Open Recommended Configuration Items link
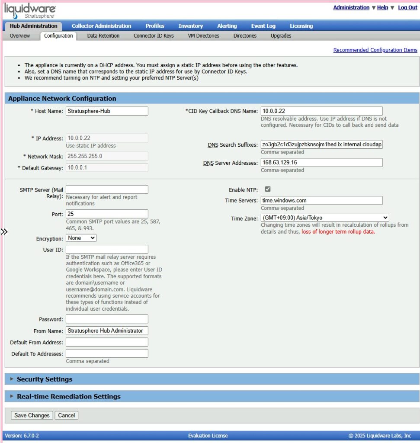The height and width of the screenshot is (443, 420). (375, 50)
